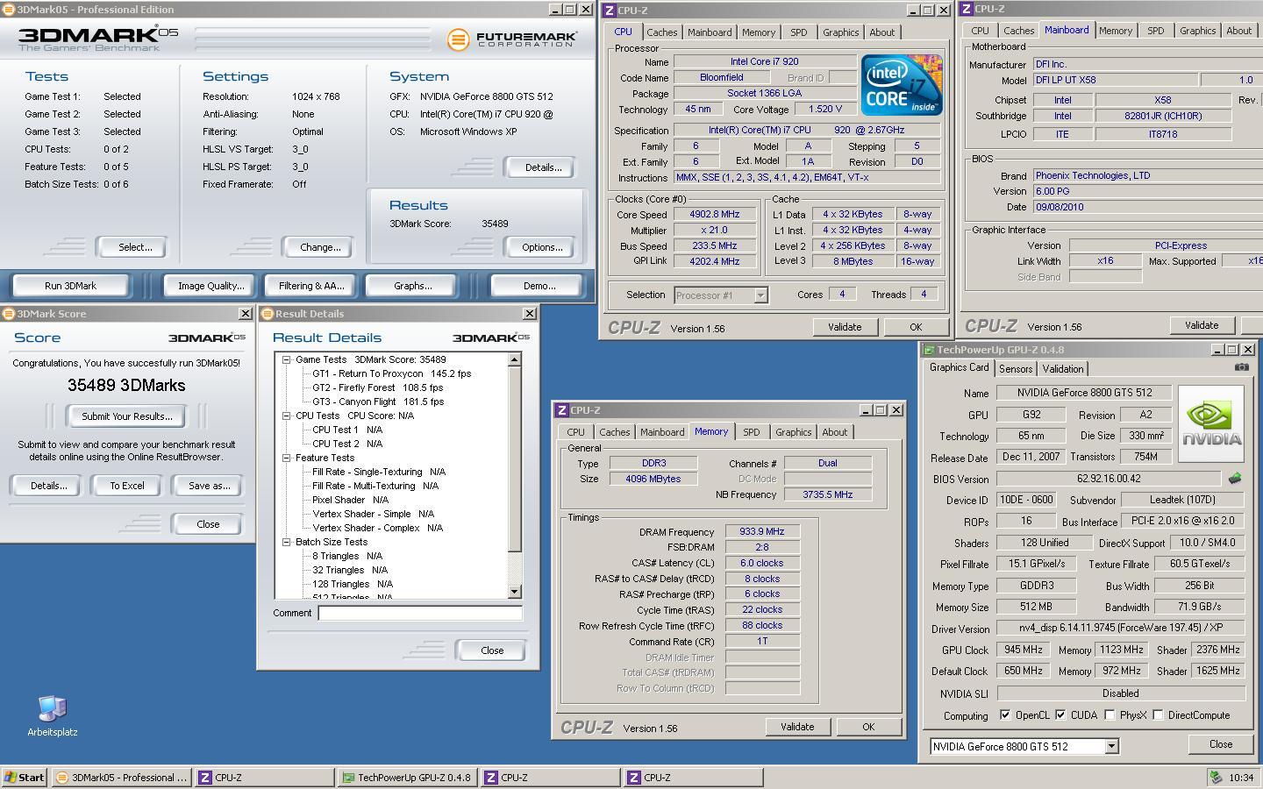Open the Caches tab in CPU-Z CPU window
1263x789 pixels.
[x=662, y=32]
